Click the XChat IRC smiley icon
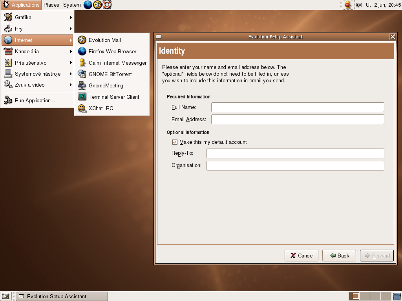402x301 pixels. point(82,108)
